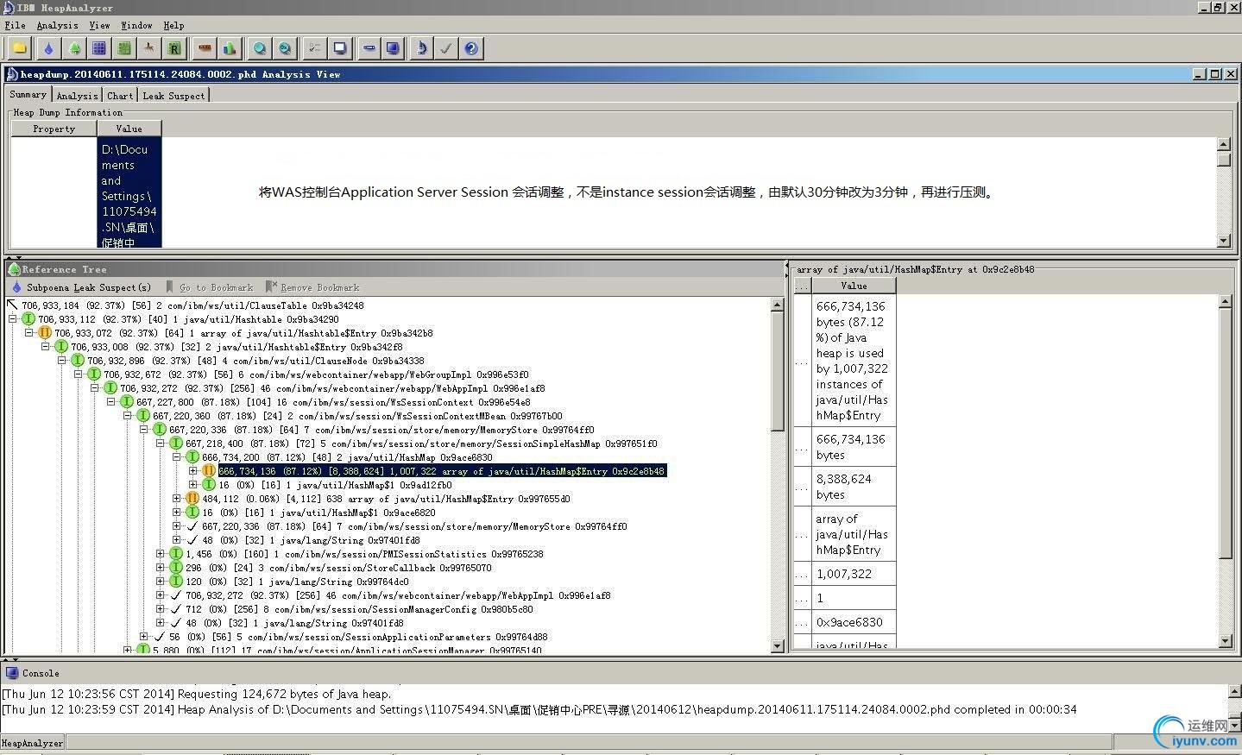Click the root list toolbar icon
The width and height of the screenshot is (1242, 755).
point(149,48)
